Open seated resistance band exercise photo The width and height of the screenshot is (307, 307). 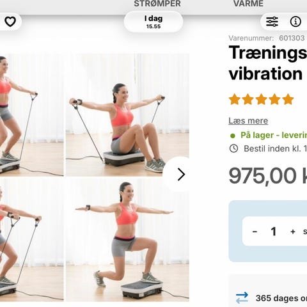click(127, 114)
